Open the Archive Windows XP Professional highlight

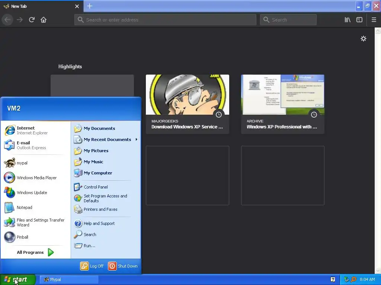pyautogui.click(x=283, y=104)
